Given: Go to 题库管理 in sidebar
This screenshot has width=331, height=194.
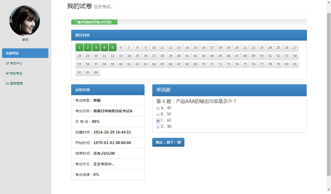Looking at the screenshot, I should pos(16,84).
